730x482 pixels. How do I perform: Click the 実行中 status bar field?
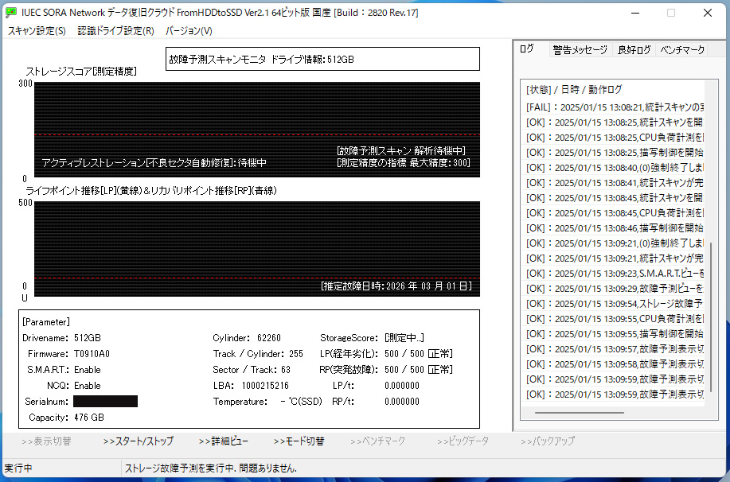tap(61, 468)
